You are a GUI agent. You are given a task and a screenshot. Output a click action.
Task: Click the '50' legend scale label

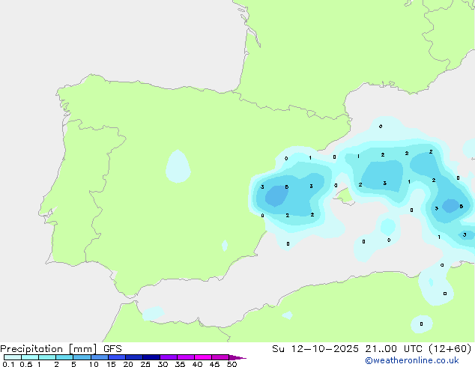point(232,364)
